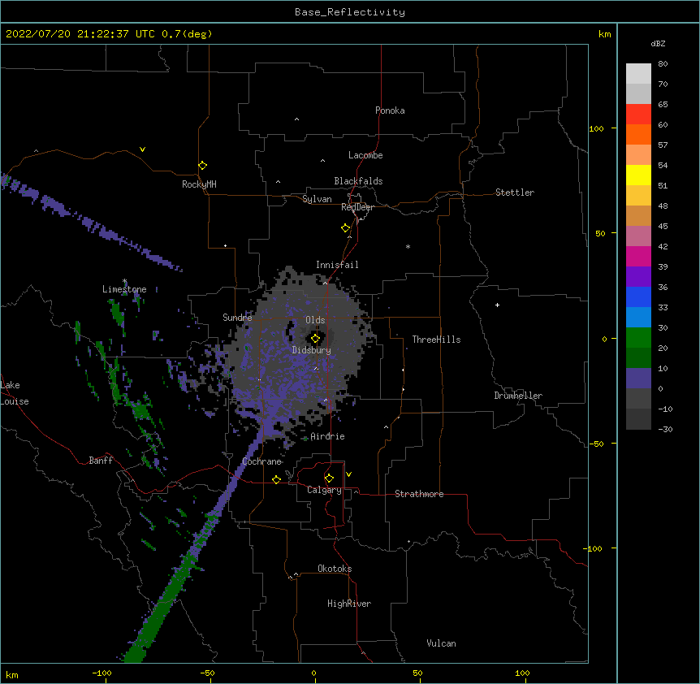Click the yellow diamond marker above Calgary label

(329, 478)
